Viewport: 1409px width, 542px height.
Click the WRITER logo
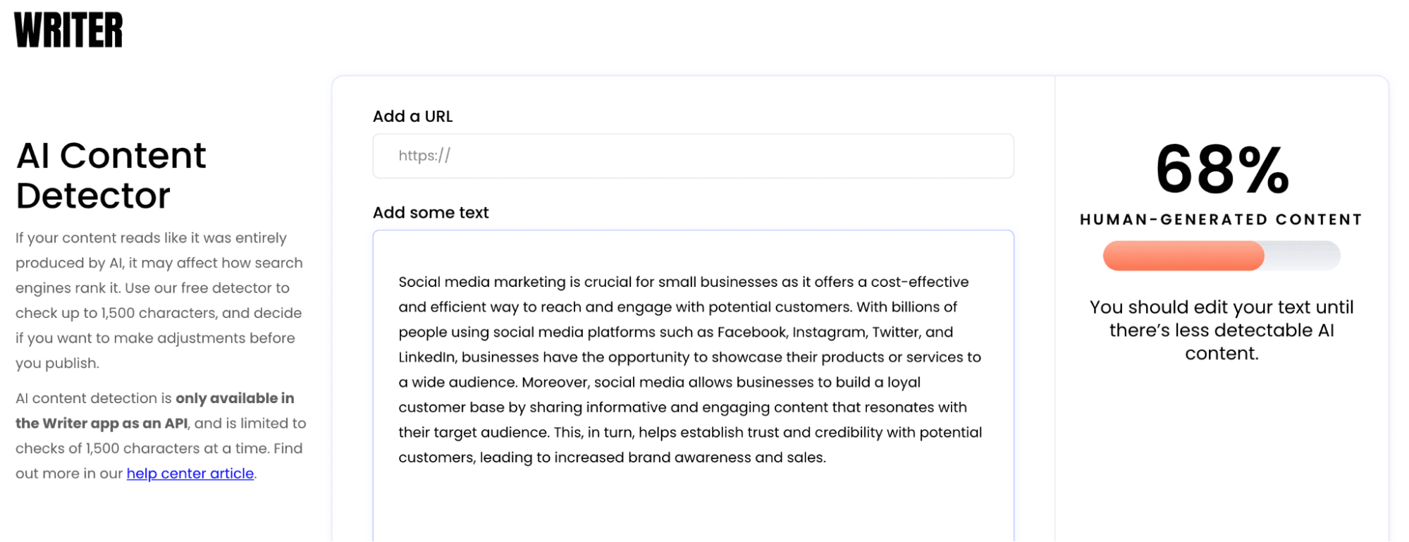pyautogui.click(x=68, y=30)
